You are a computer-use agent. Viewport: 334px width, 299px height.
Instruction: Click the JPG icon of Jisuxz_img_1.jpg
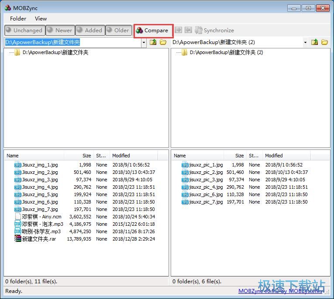17,165
